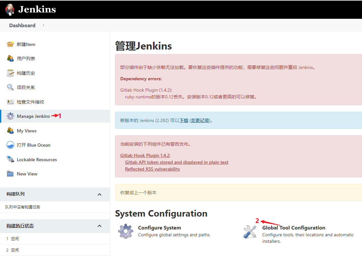Click the Global Tool Configuration wrench icon
The width and height of the screenshot is (362, 257).
(x=250, y=232)
